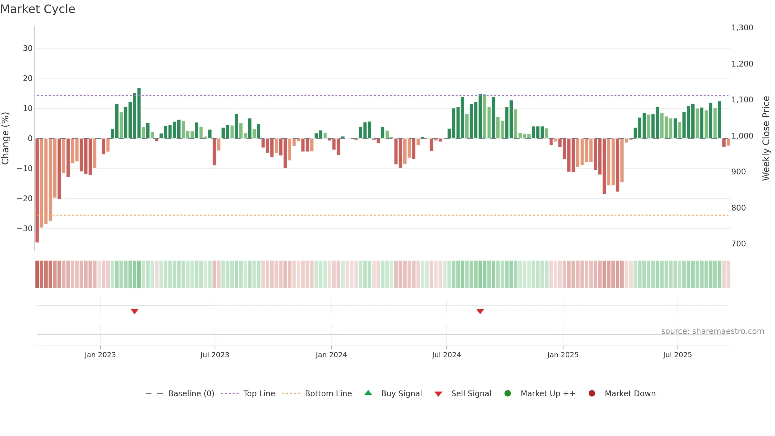The width and height of the screenshot is (775, 436).
Task: Click the 30 percent axis label
Action: (x=28, y=48)
